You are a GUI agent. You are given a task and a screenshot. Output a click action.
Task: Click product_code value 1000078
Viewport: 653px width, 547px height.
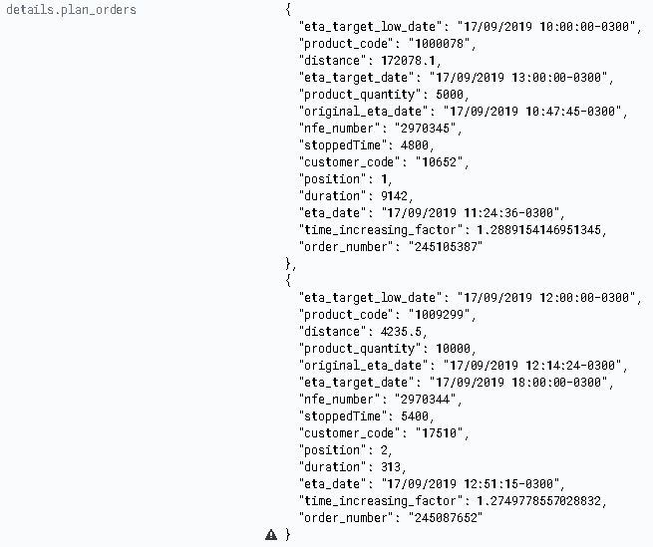(x=440, y=44)
